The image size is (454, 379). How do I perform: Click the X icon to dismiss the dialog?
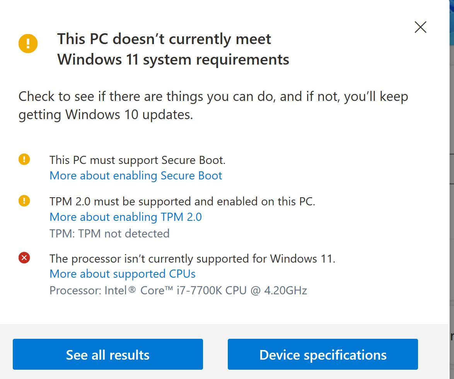click(420, 27)
